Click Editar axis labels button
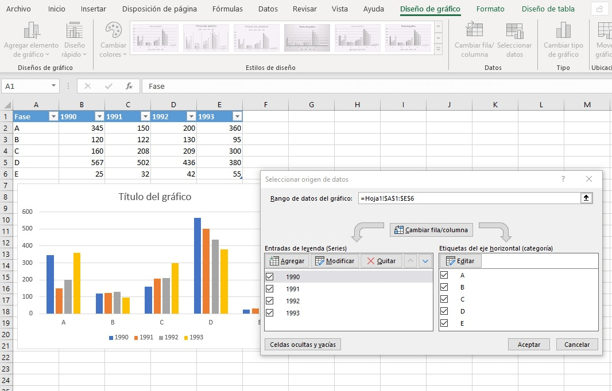 (460, 261)
